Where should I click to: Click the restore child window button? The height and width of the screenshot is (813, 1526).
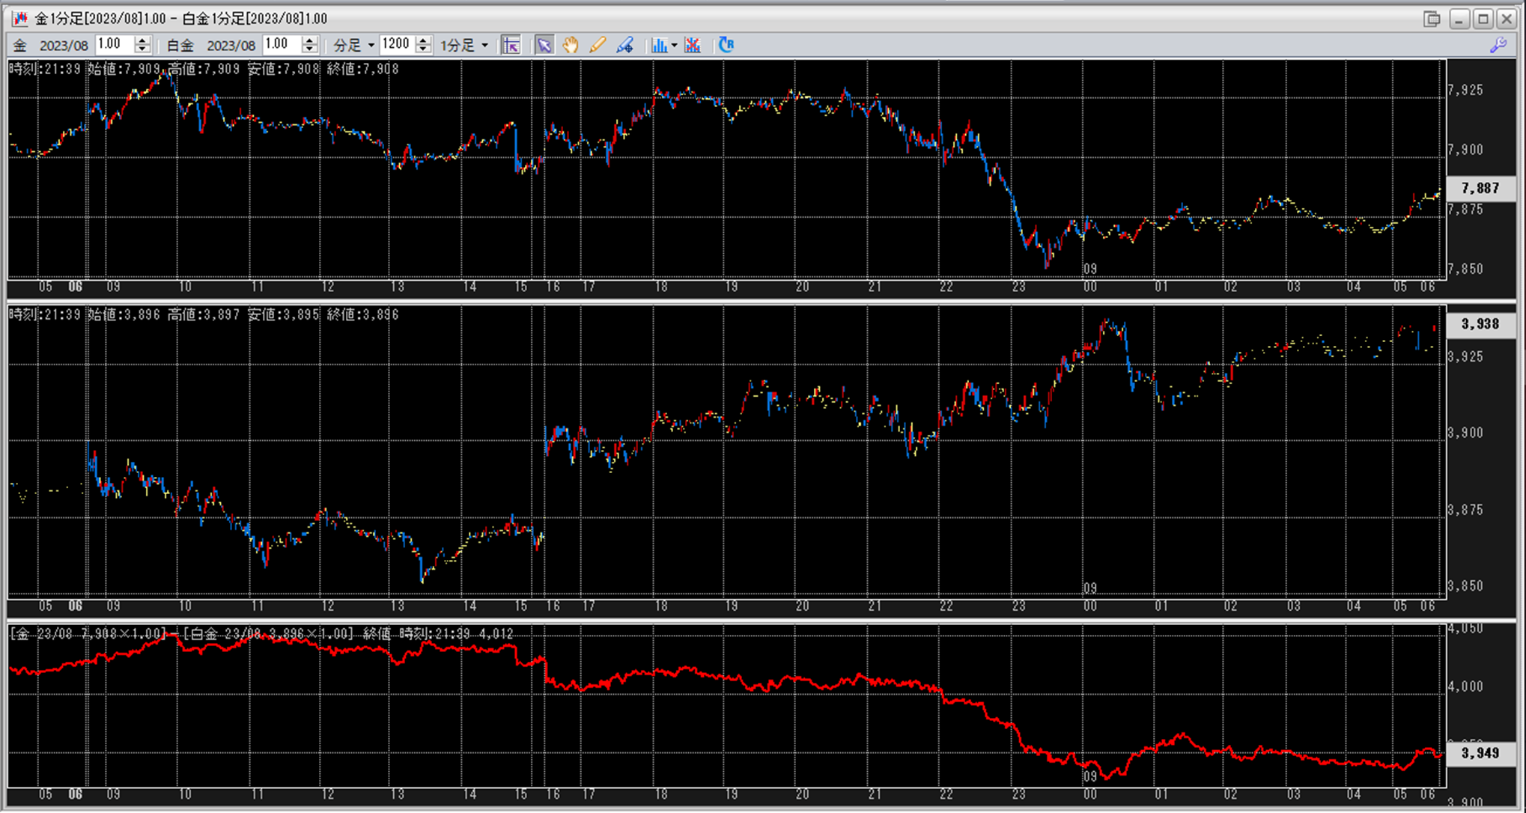pos(1432,19)
